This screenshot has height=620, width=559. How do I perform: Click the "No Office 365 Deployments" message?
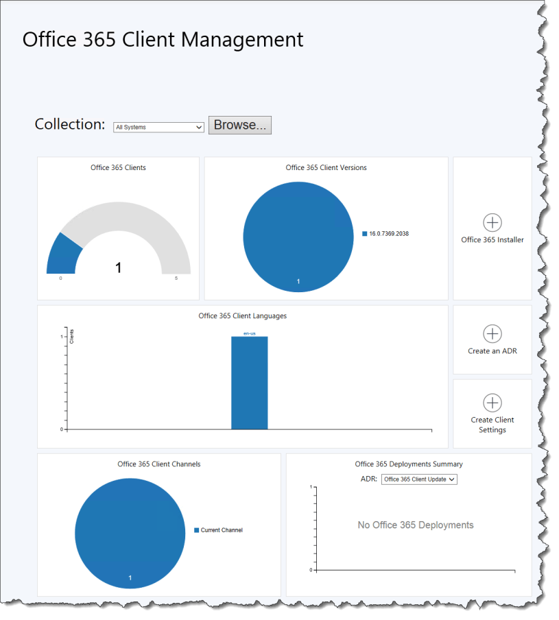pyautogui.click(x=416, y=525)
